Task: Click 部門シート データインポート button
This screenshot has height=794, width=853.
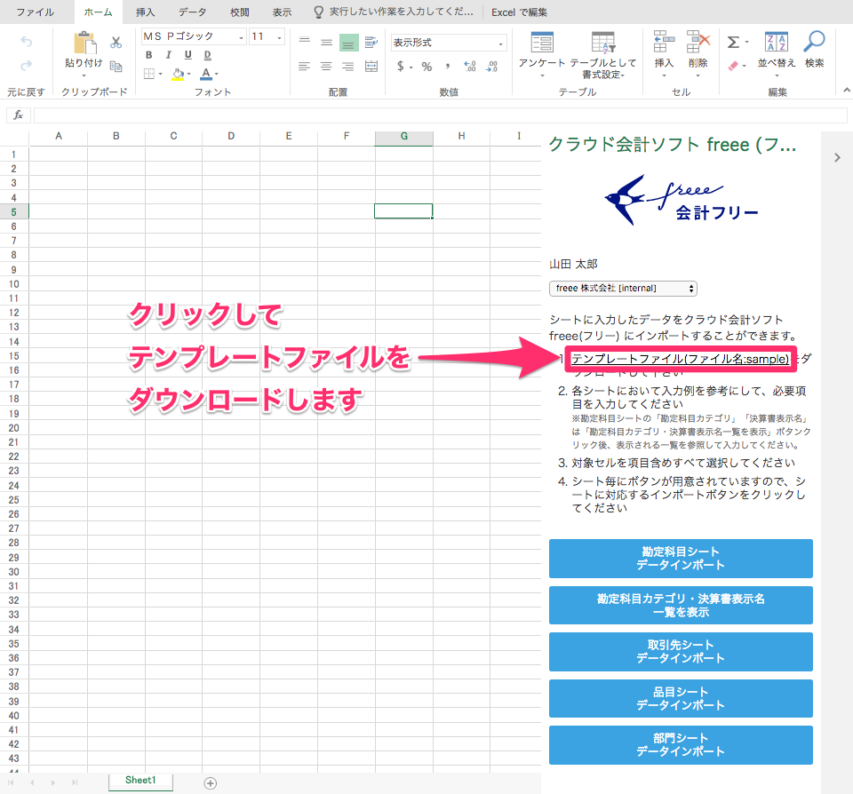Action: [682, 745]
